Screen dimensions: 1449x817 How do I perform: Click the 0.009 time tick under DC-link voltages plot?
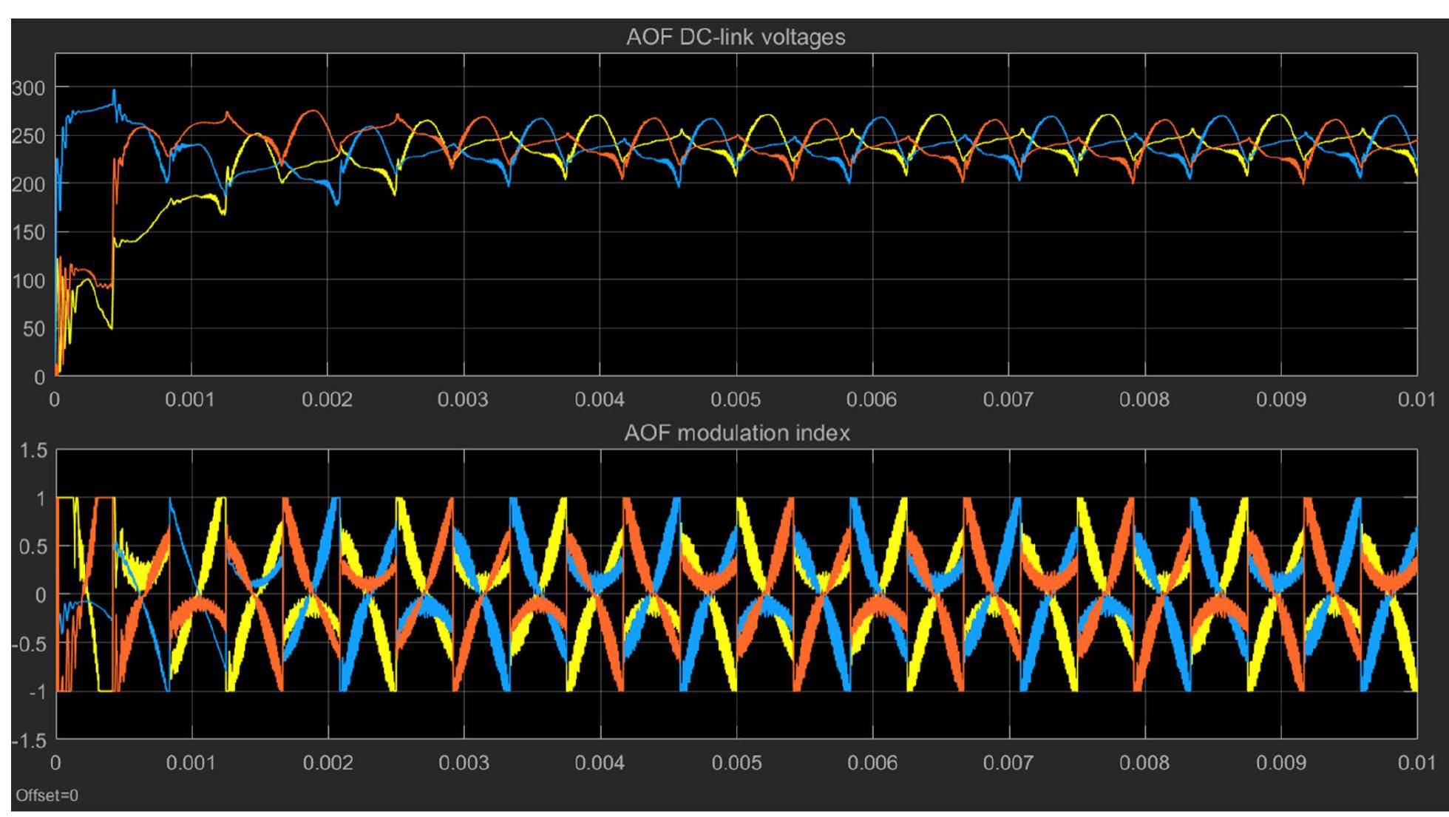pos(1280,400)
